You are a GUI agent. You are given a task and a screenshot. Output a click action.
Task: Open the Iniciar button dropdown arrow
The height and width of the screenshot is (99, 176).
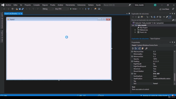[78, 9]
